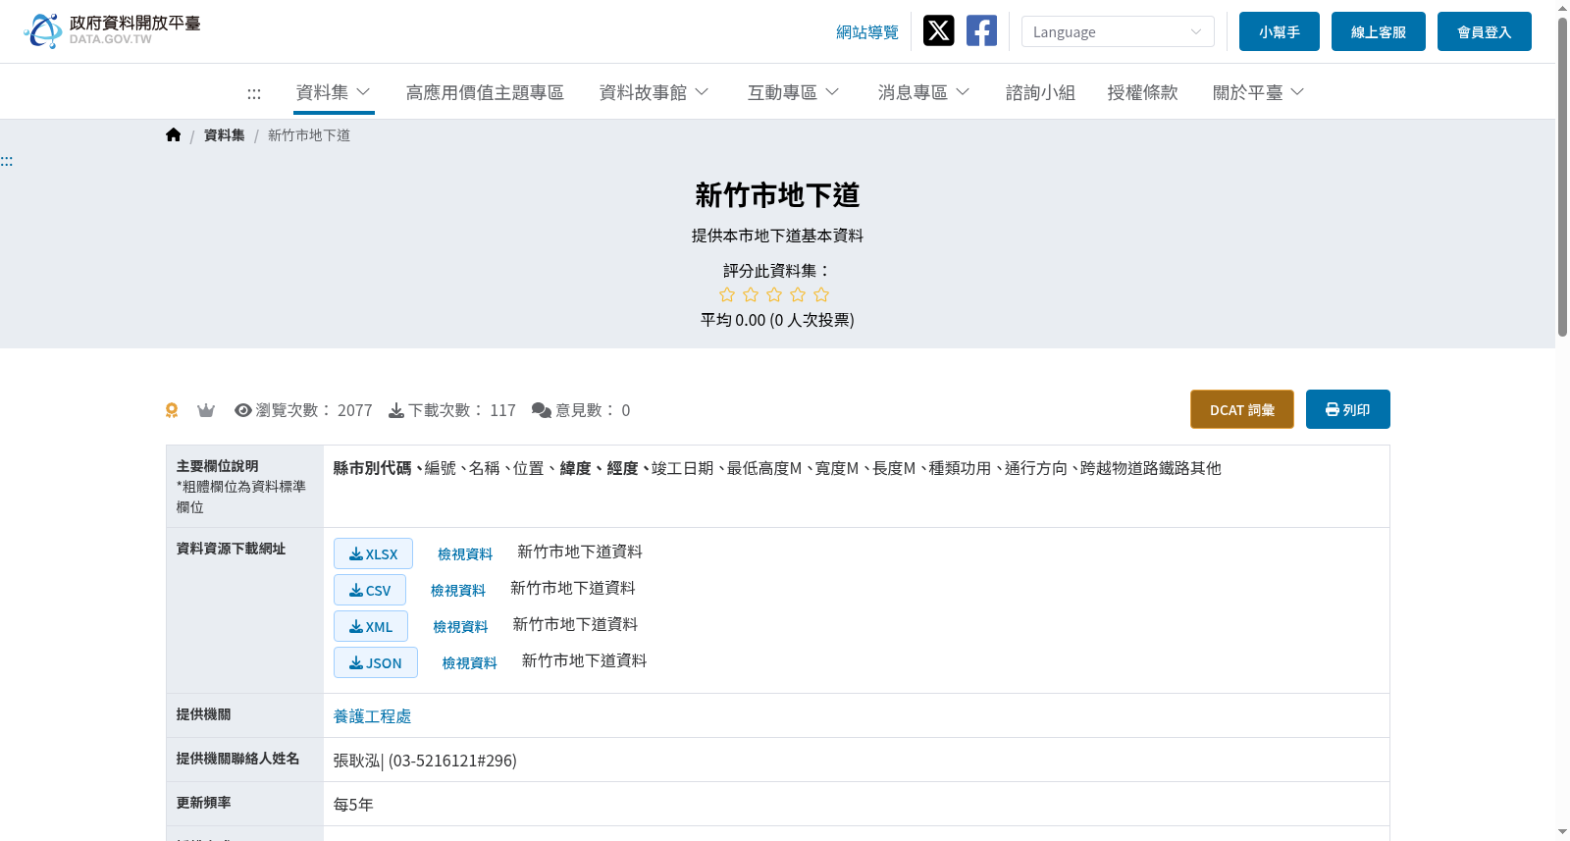Rate dataset two stars

tap(751, 294)
